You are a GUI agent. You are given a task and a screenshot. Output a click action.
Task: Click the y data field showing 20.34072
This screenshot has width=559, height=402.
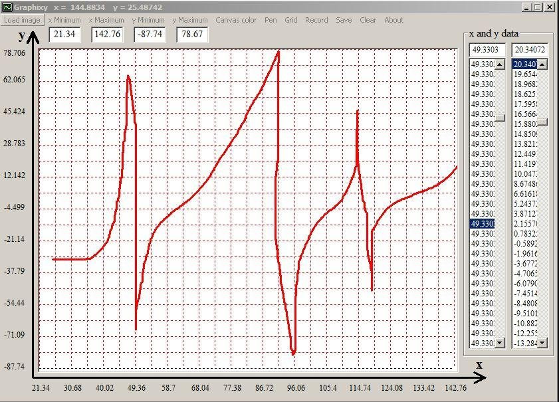tap(530, 50)
